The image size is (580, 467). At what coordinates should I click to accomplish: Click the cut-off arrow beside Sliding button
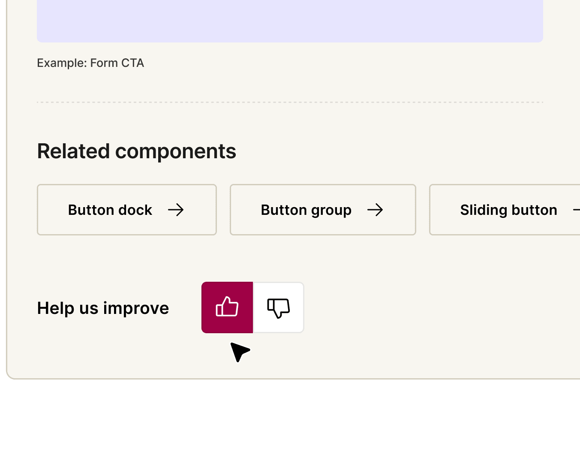point(576,210)
